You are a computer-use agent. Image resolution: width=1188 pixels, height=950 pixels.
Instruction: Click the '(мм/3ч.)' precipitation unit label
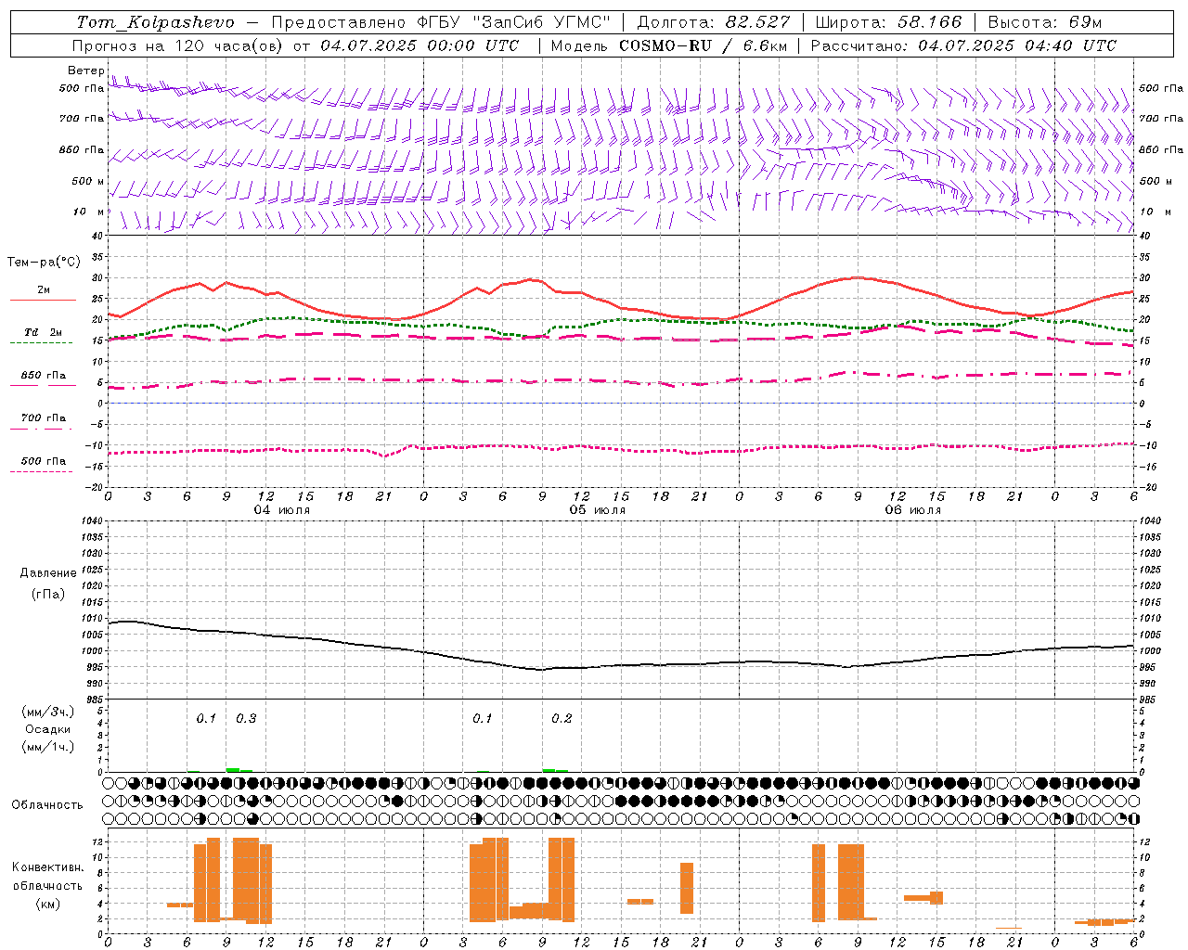[48, 712]
